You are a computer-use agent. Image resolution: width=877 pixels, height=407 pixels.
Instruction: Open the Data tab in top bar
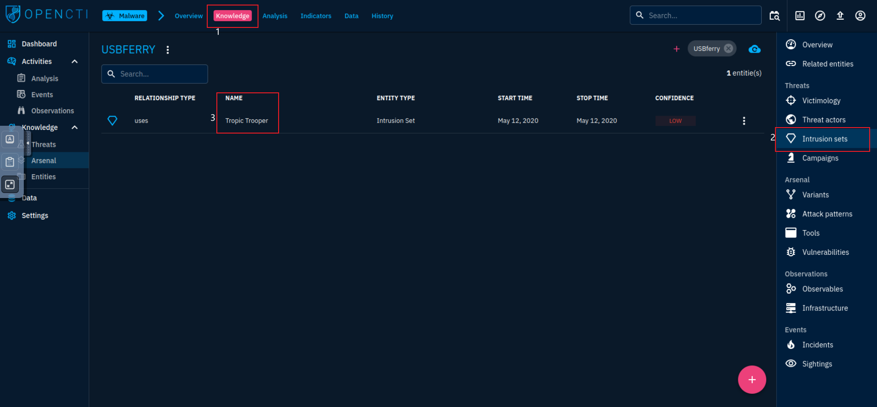pos(351,16)
